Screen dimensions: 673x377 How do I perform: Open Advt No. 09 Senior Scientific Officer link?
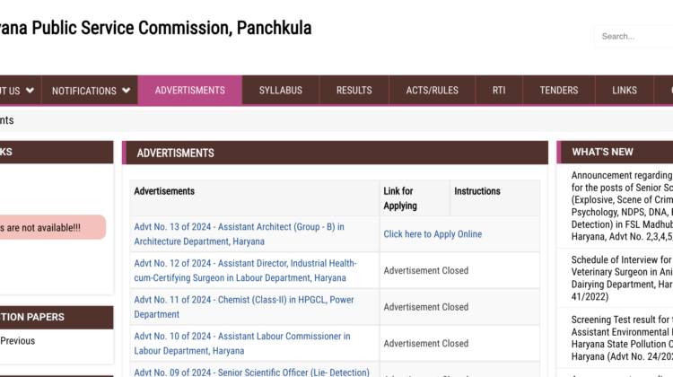tap(251, 372)
